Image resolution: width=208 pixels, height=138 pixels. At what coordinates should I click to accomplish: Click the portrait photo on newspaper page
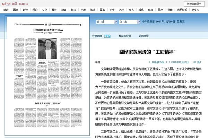click(x=47, y=48)
